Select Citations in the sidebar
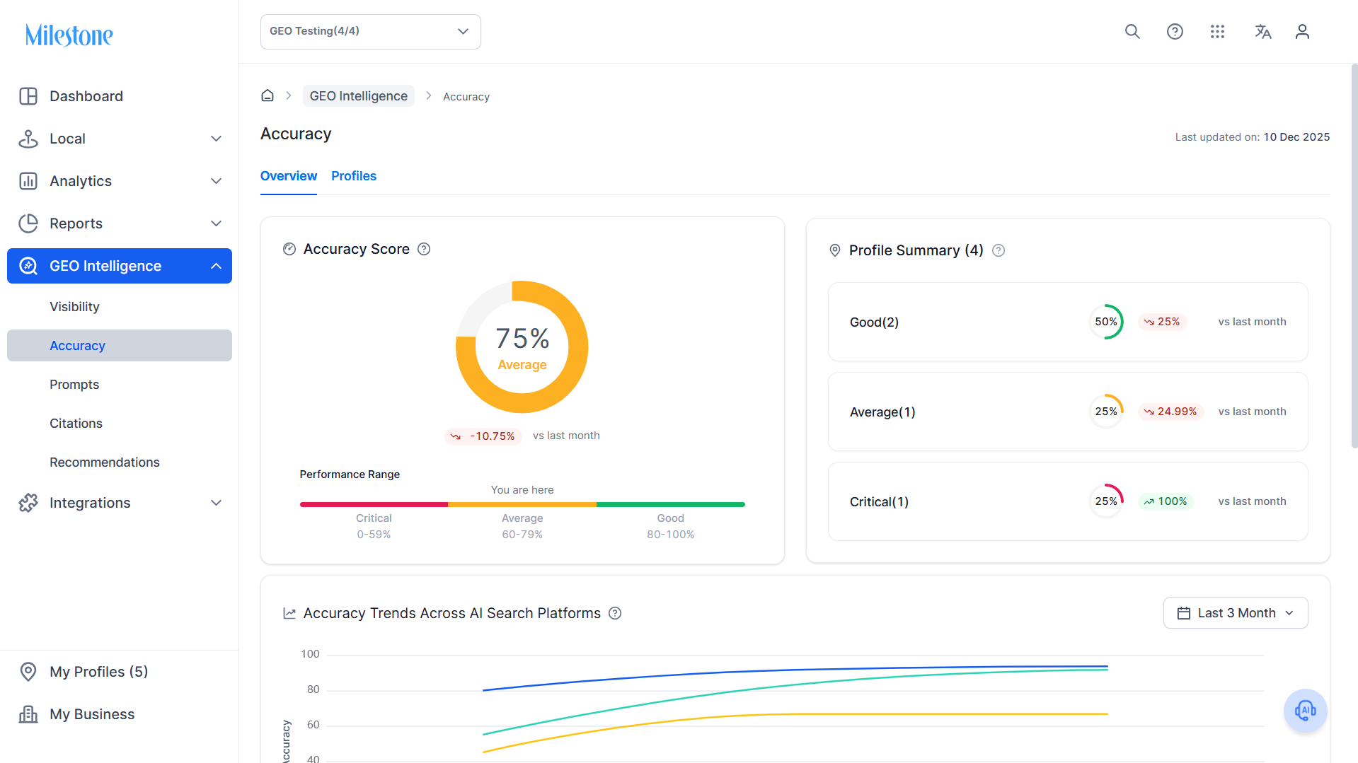The image size is (1358, 763). (x=76, y=424)
